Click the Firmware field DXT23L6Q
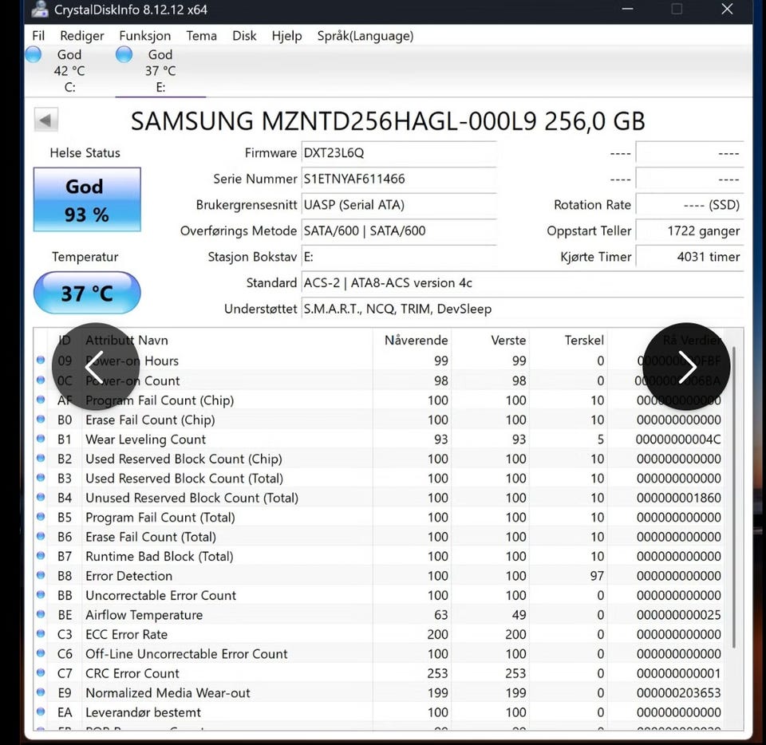Screen dimensions: 766x745 [x=399, y=153]
